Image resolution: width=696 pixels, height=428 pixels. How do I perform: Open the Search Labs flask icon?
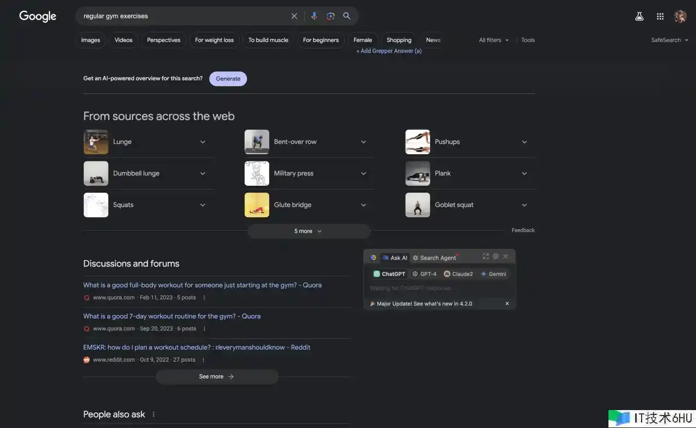coord(639,16)
